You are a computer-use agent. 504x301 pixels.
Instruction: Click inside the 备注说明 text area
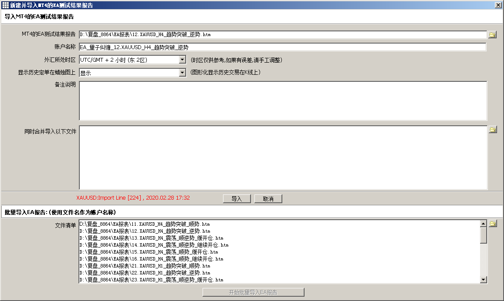[282, 100]
